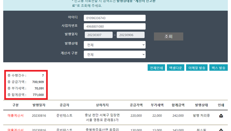Screen dimensions: 231x131
Task: Click the 전체인쇄 button
Action: [x=156, y=68]
